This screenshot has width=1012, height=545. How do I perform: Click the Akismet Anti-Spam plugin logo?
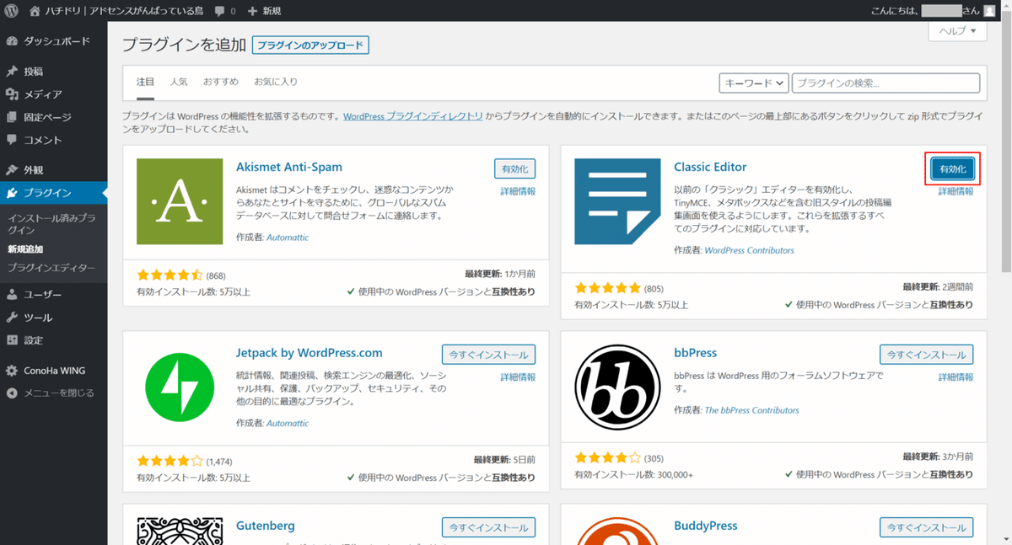click(x=180, y=201)
